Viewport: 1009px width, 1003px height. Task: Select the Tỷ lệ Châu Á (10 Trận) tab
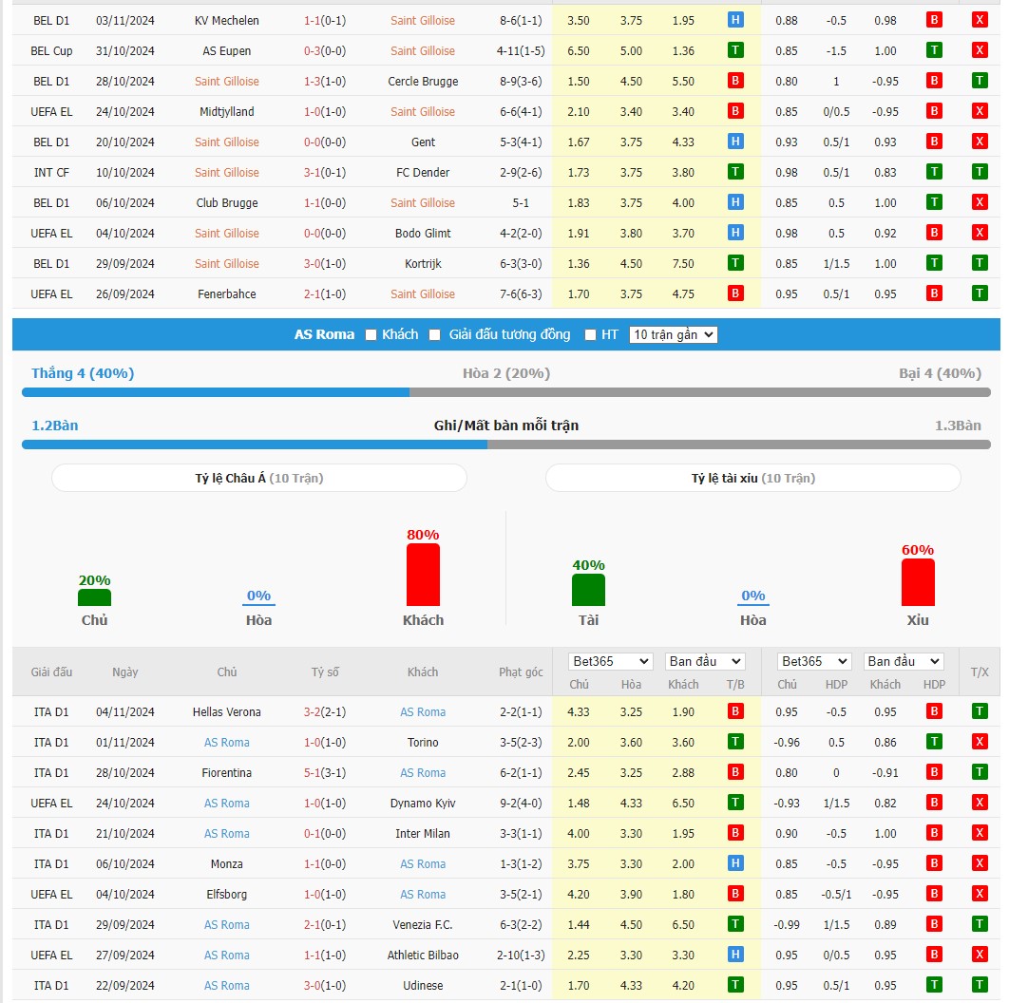pyautogui.click(x=259, y=478)
